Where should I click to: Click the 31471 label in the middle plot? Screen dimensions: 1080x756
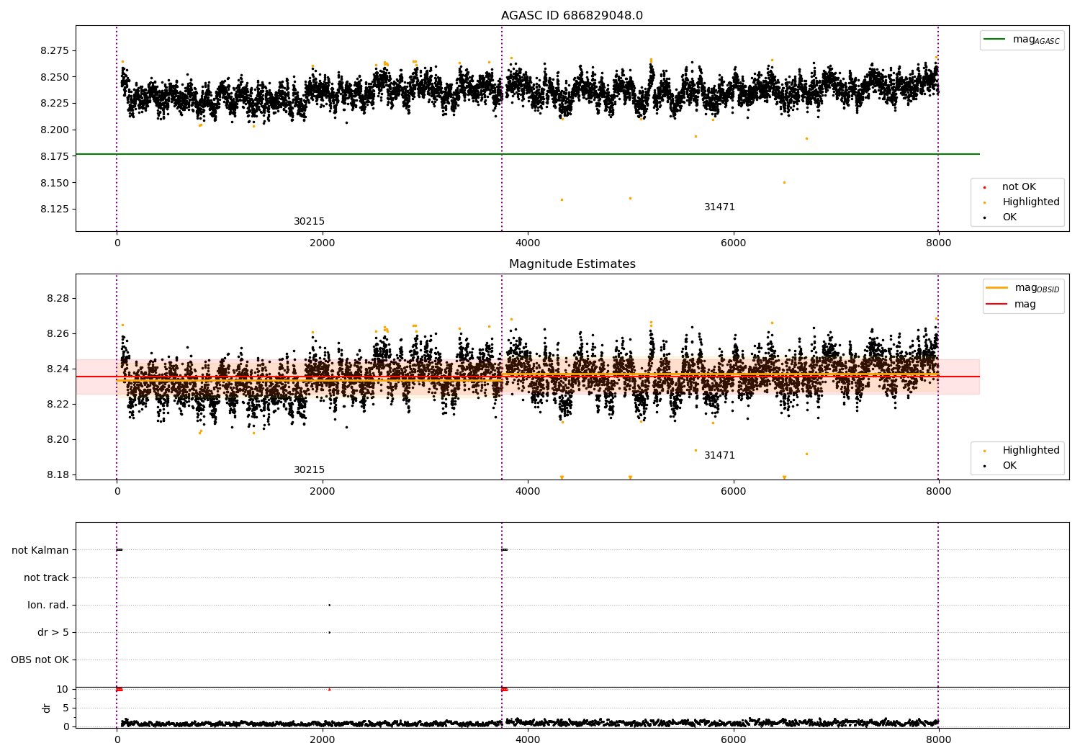[x=719, y=456]
